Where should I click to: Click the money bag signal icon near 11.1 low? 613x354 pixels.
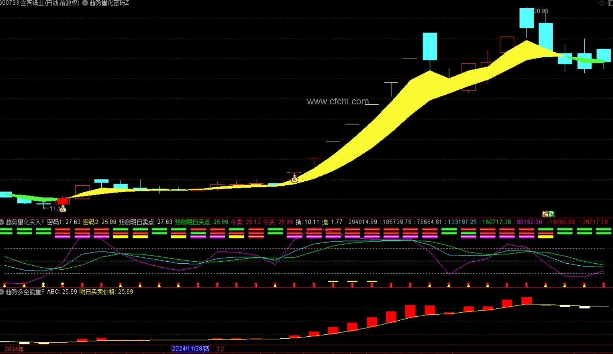pos(63,209)
